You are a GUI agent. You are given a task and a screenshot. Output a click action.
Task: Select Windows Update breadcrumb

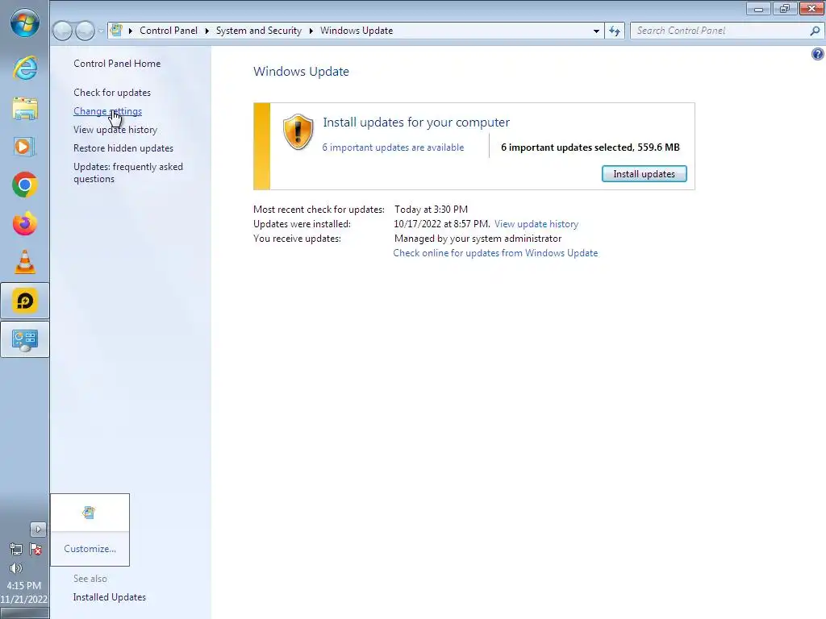coord(357,31)
